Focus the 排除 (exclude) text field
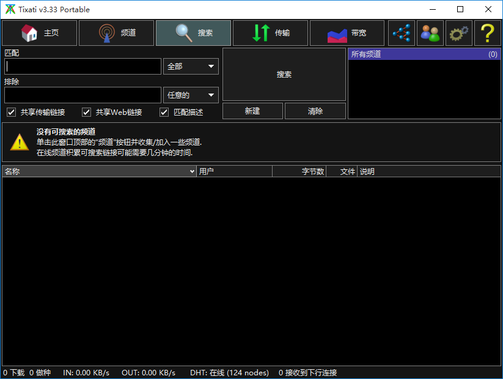This screenshot has height=379, width=503. (x=83, y=95)
